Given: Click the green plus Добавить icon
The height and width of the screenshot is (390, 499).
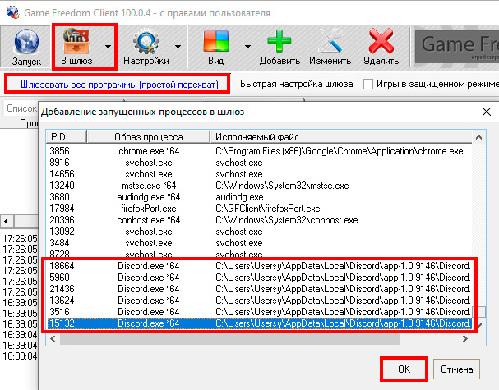Looking at the screenshot, I should 280,41.
